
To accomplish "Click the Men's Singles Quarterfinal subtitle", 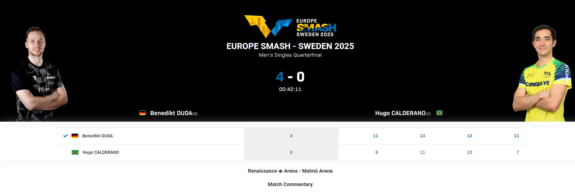I will point(290,55).
